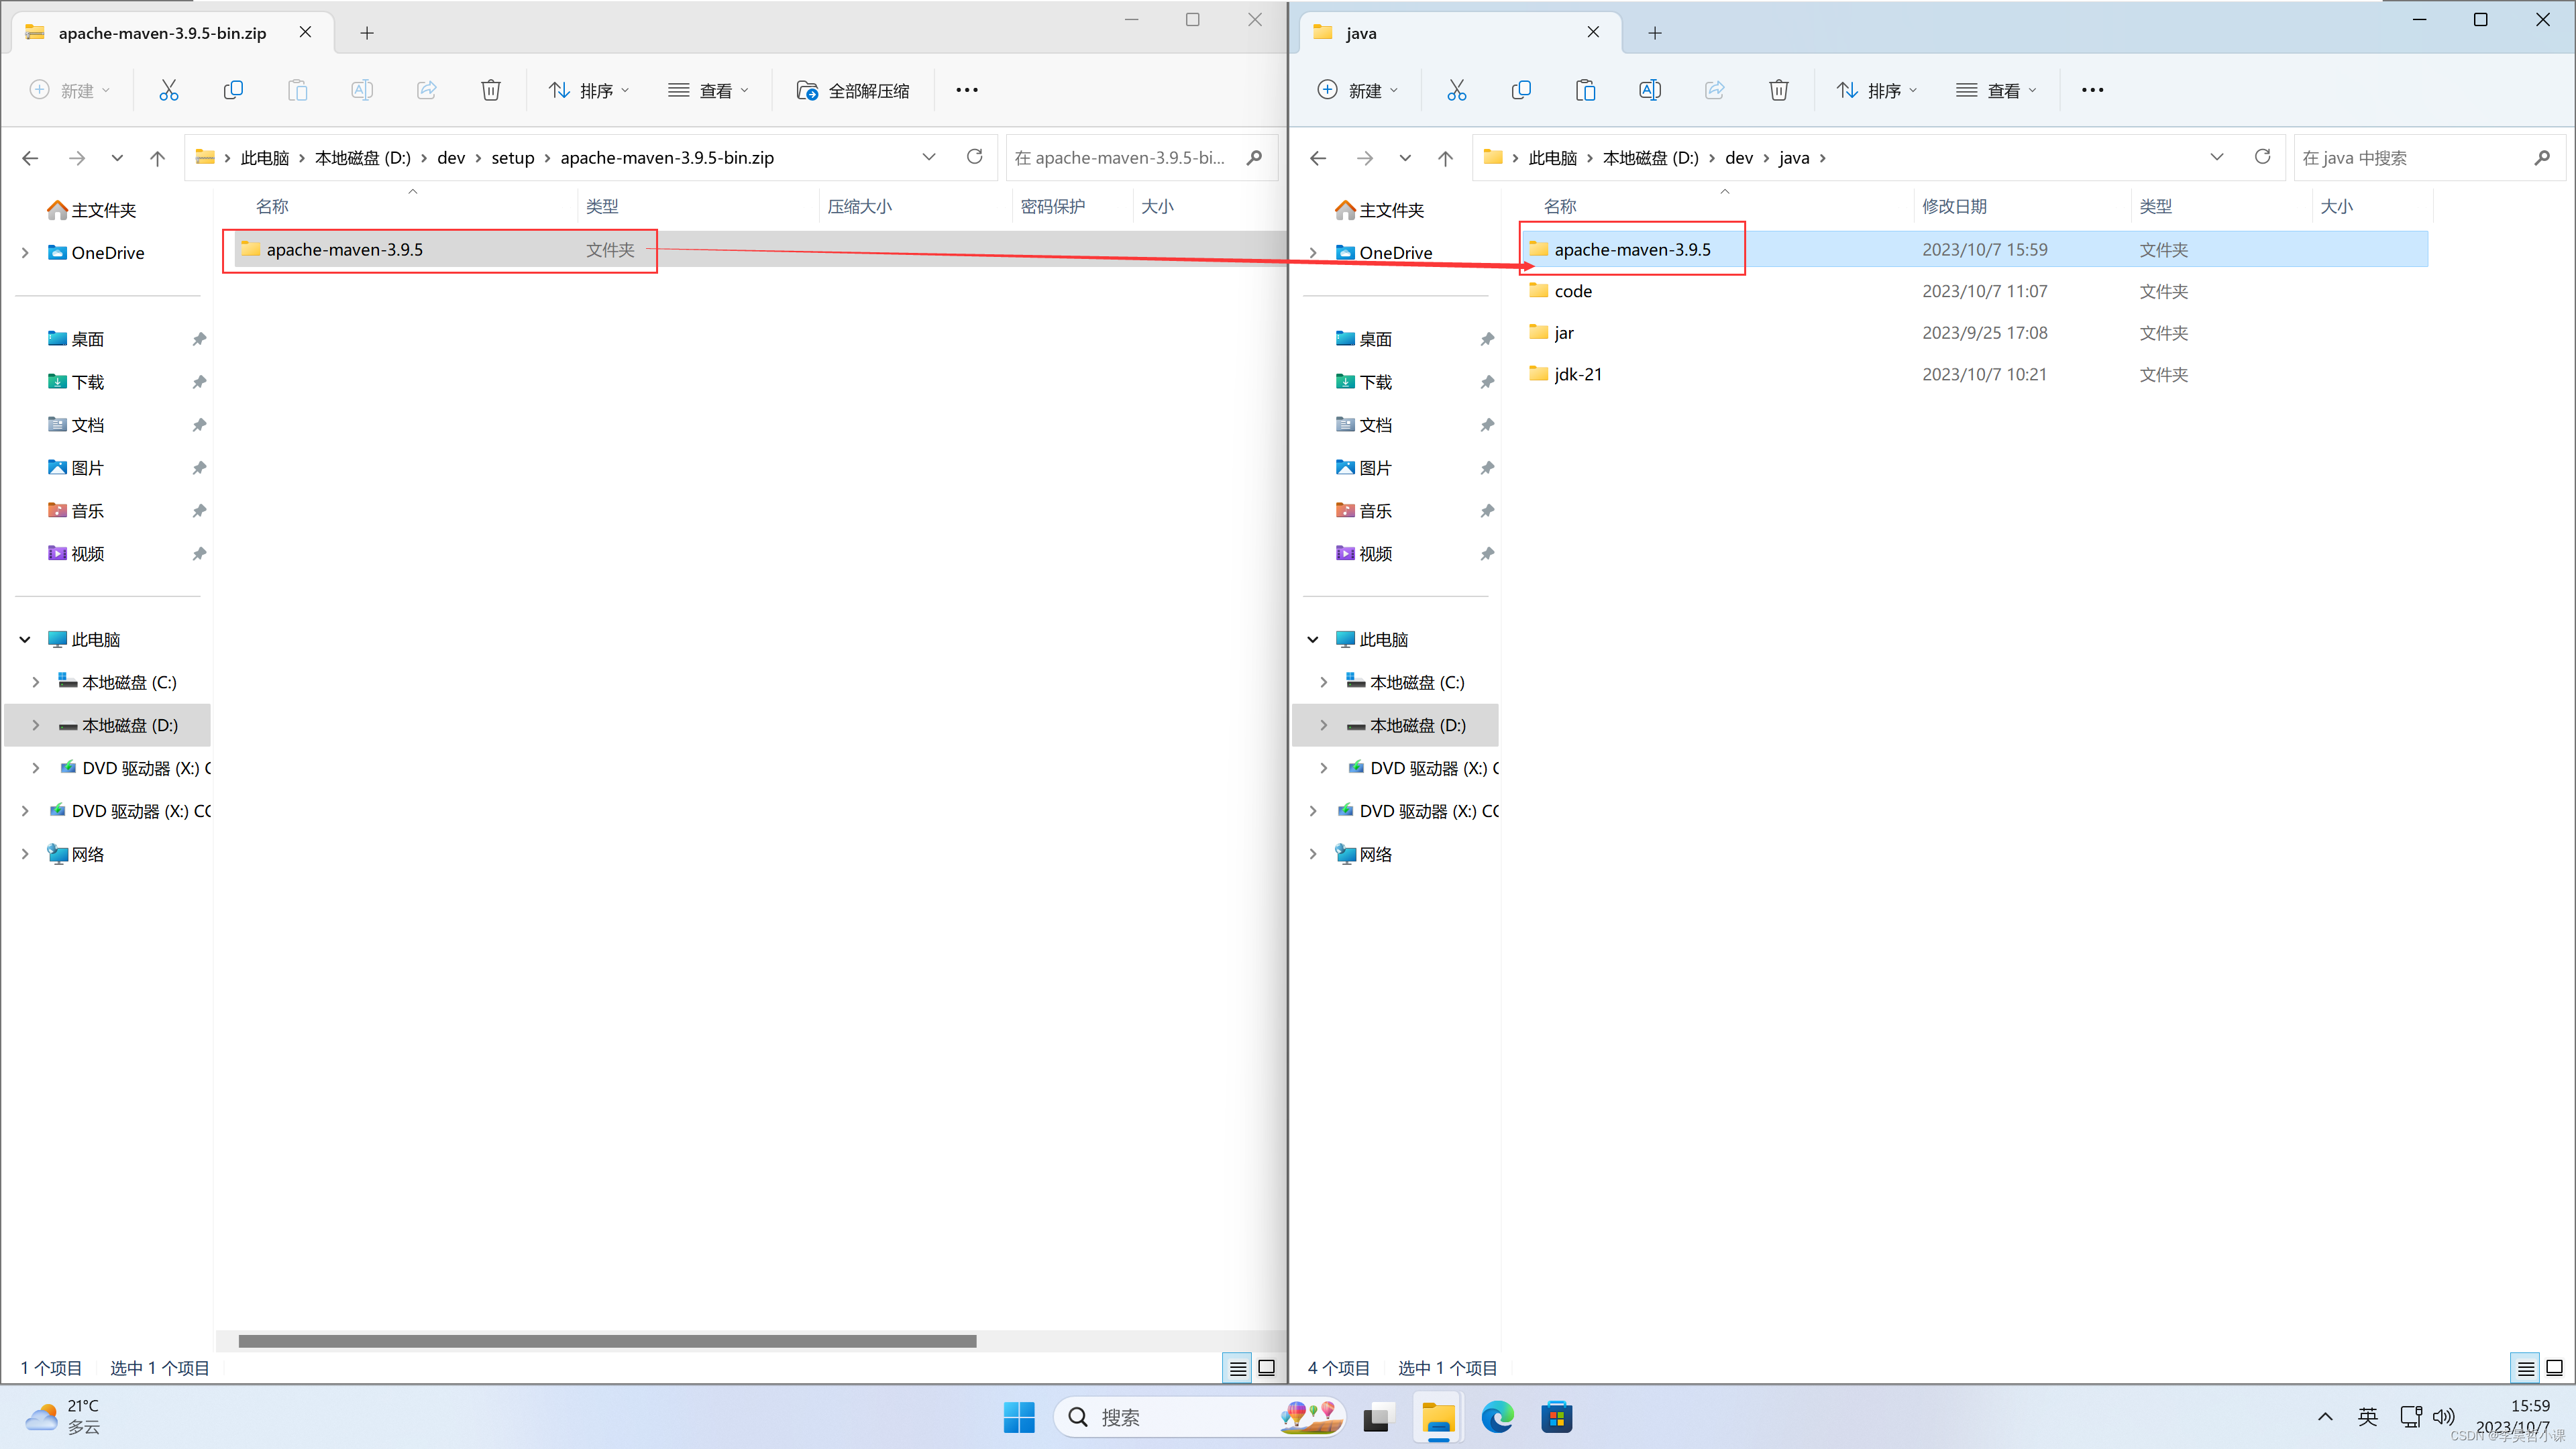
Task: Open Microsoft Store from taskbar
Action: [1556, 1417]
